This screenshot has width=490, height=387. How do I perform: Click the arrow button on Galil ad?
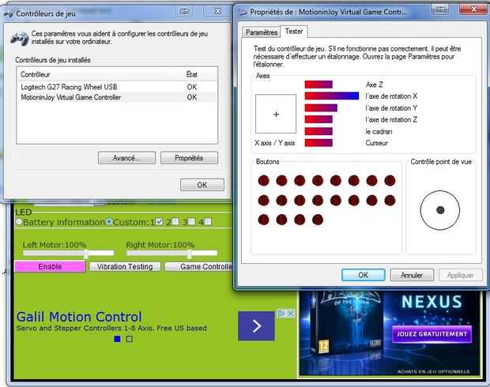(256, 326)
